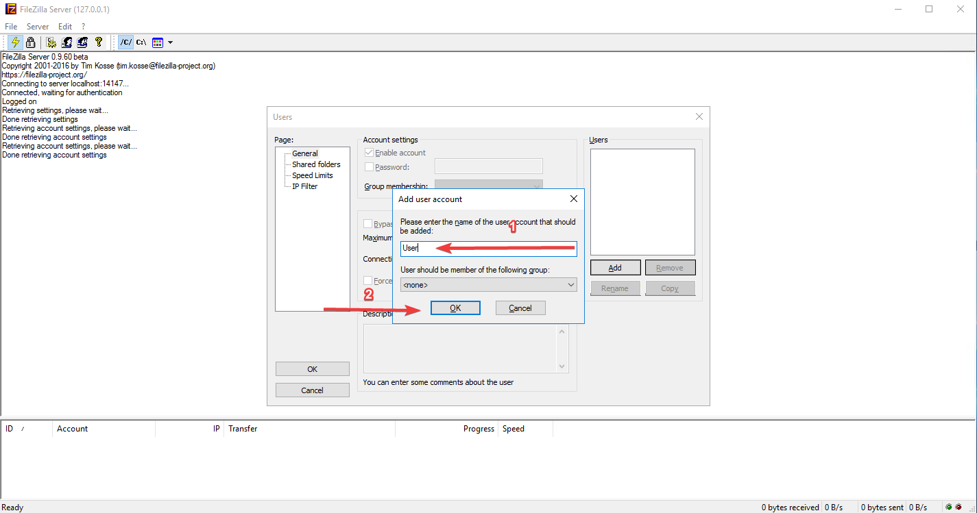Click 'Retrieving settings, please wait...' log line
Viewport: 977px width, 513px height.
click(x=55, y=110)
